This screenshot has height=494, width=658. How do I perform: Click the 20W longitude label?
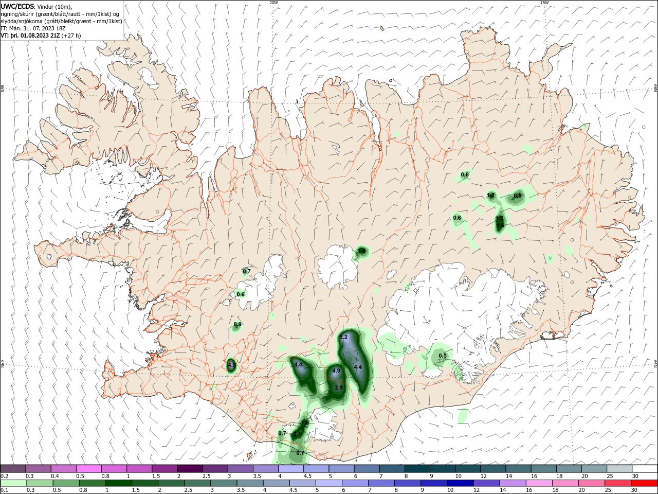[x=273, y=3]
